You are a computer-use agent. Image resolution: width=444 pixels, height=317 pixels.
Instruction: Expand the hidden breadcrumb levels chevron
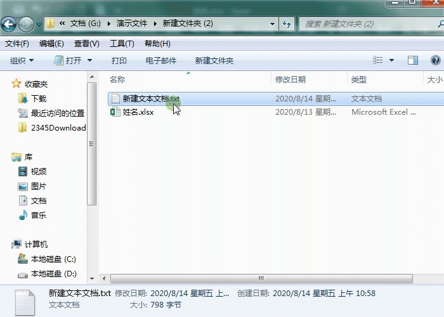(x=62, y=23)
